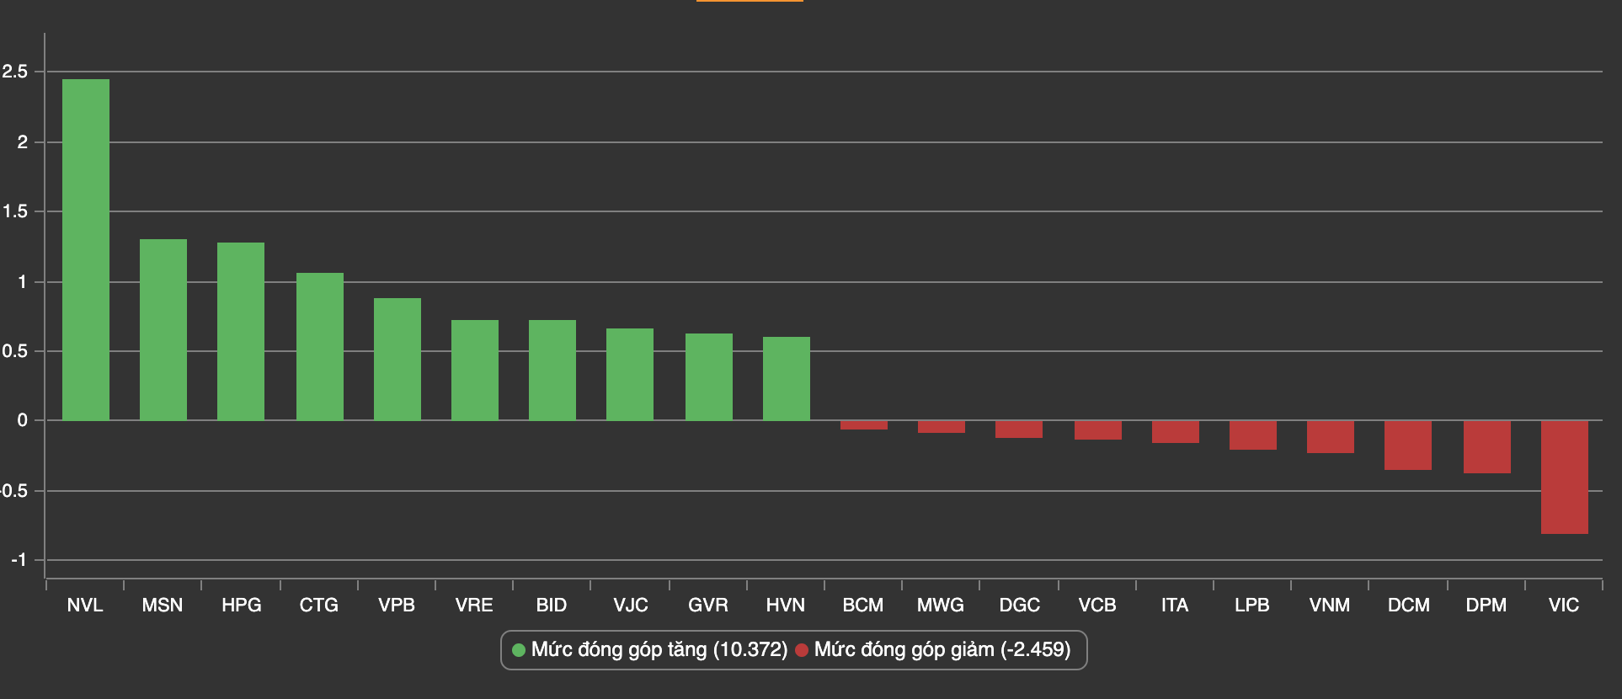Select the BCM red bar

pyautogui.click(x=864, y=425)
